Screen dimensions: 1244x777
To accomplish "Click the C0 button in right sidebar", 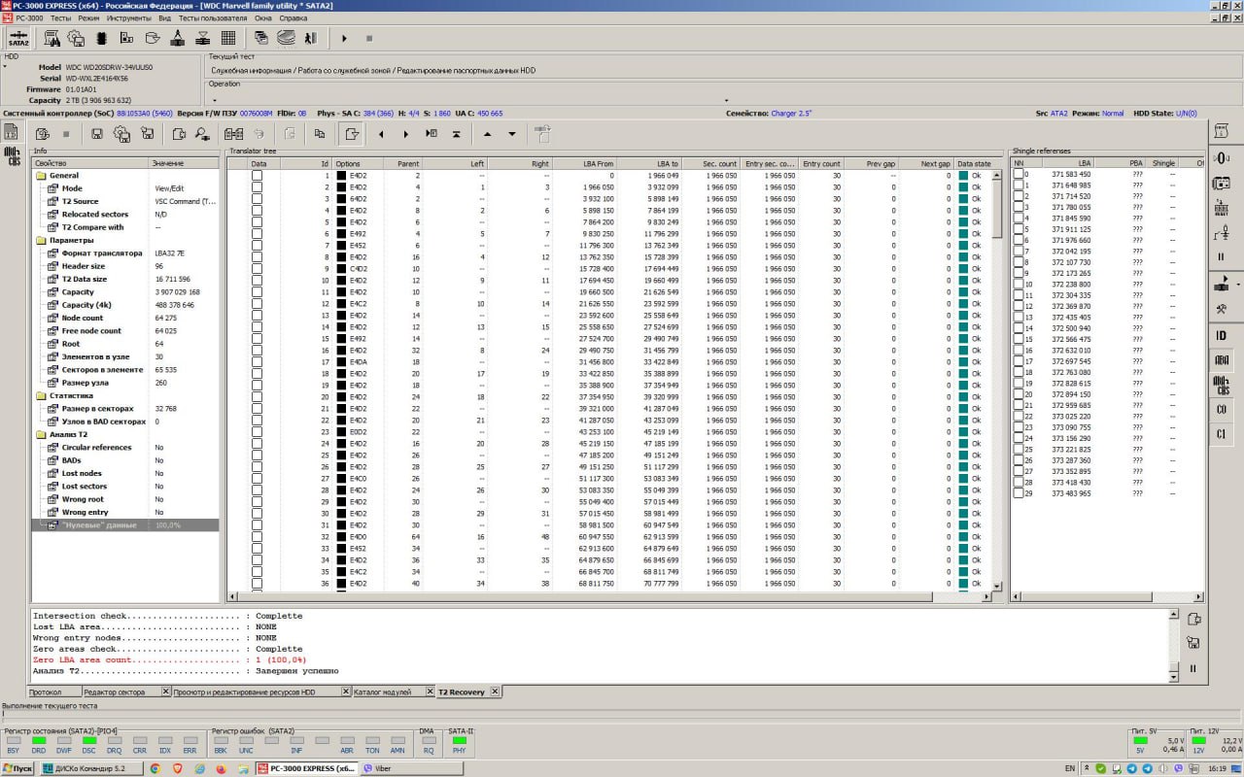I will (1222, 410).
